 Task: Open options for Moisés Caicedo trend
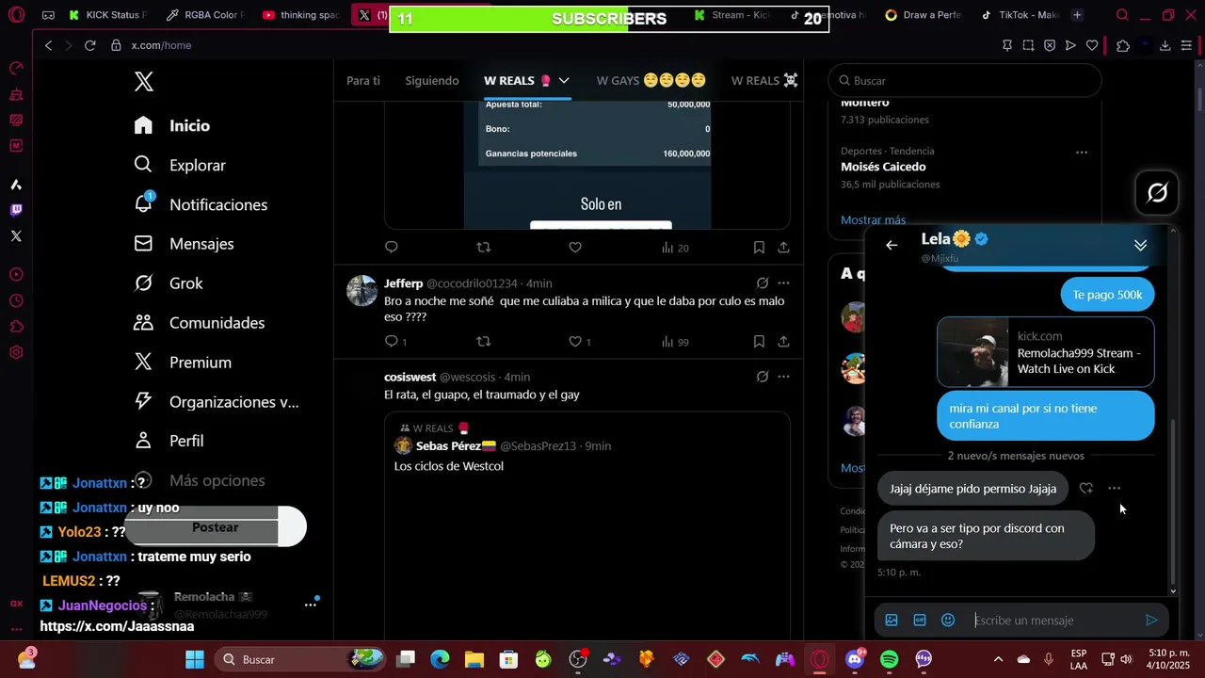1082,152
